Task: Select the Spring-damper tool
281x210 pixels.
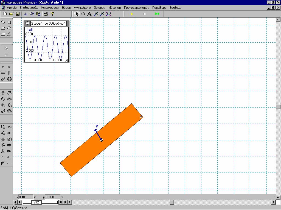Action: tap(9, 139)
